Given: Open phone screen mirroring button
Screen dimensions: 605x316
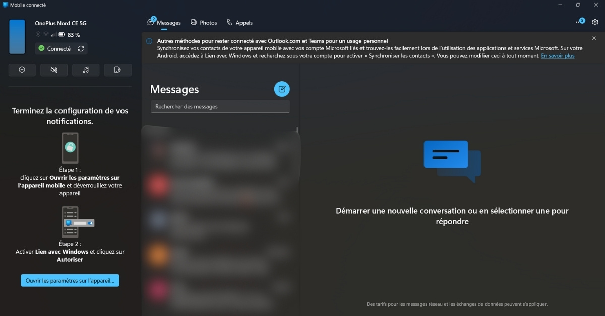Looking at the screenshot, I should 118,70.
